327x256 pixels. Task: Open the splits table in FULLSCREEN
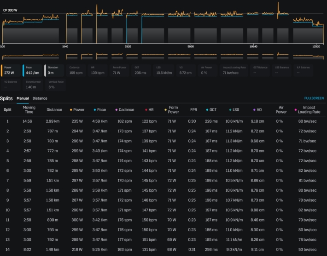pos(314,98)
